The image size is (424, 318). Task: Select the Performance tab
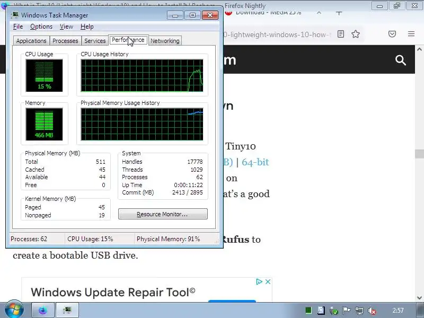(128, 40)
